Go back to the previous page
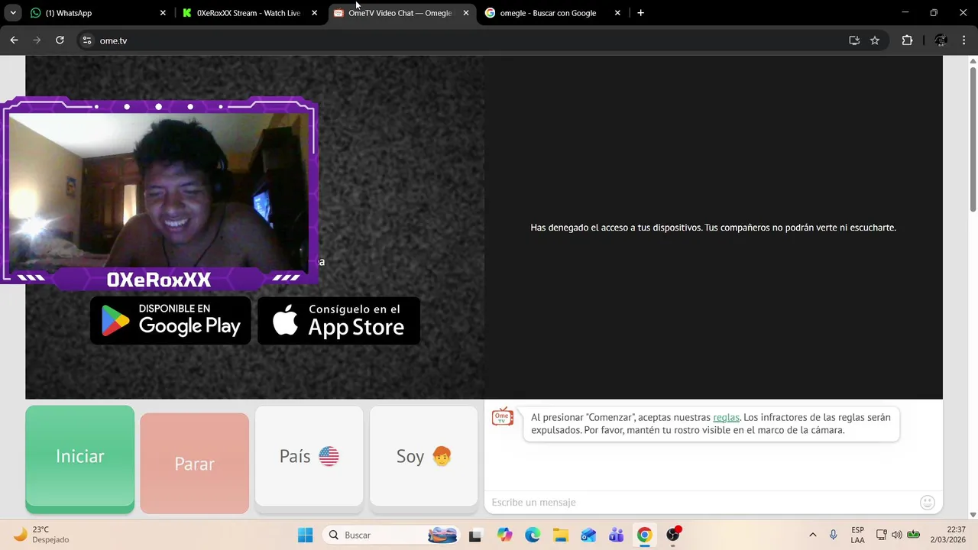 [14, 40]
